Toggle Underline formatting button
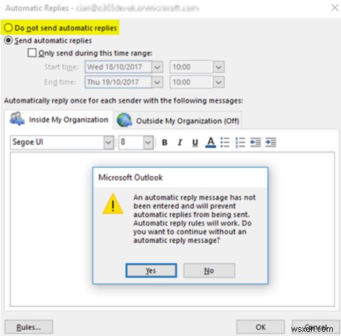 [x=195, y=142]
